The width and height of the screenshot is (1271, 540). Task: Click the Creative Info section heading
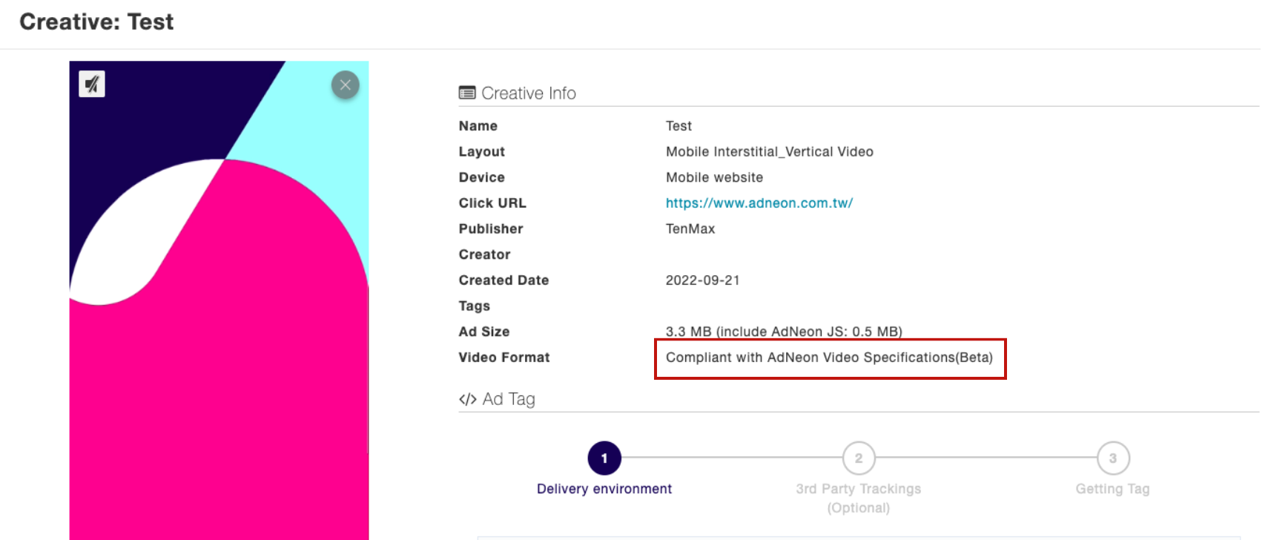(x=529, y=93)
